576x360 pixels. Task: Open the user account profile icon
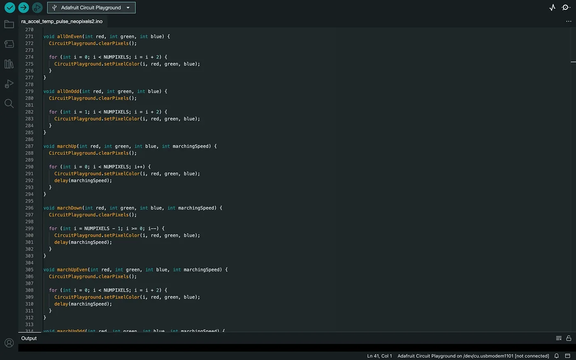(9, 343)
